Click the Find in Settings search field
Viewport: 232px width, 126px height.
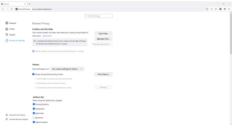[x=98, y=16]
